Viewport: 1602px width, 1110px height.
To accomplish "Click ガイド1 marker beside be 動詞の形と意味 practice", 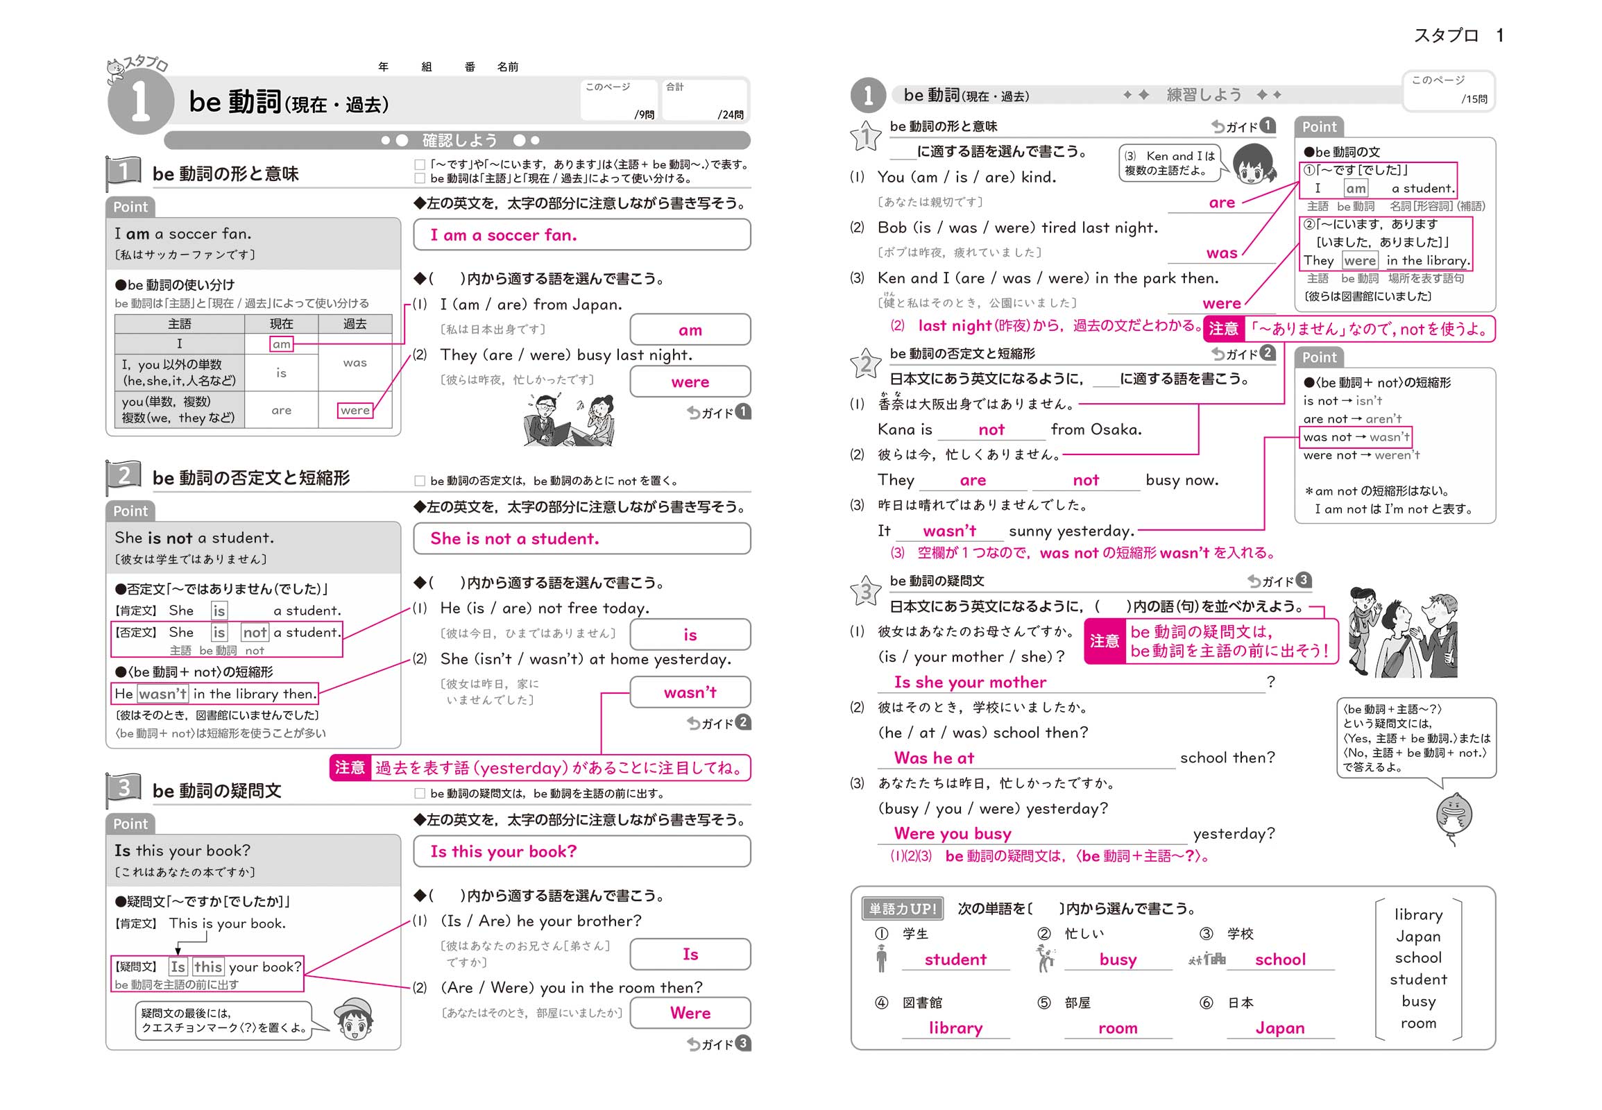I will (1243, 126).
